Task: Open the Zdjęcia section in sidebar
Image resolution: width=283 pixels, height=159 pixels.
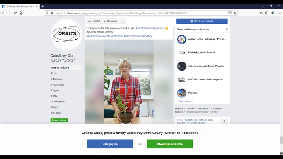Action: click(55, 90)
